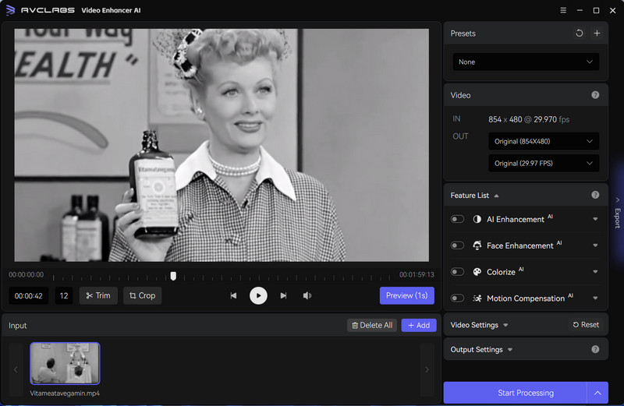Click the Face Enhancement face icon
The image size is (624, 406).
tap(477, 245)
